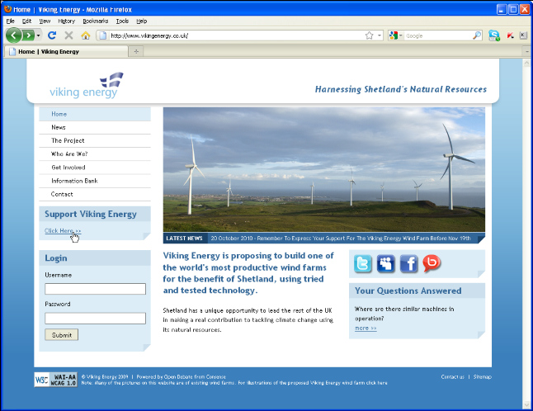Open the 20 October 2010 latest news item
Screen dimensions: 533x411
click(x=341, y=239)
